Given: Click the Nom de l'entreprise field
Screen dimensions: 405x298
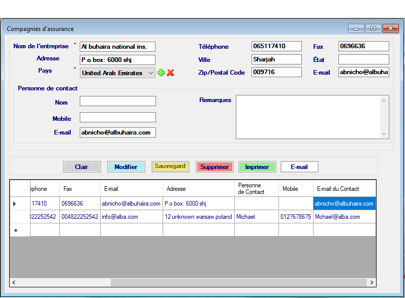Looking at the screenshot, I should pos(117,47).
